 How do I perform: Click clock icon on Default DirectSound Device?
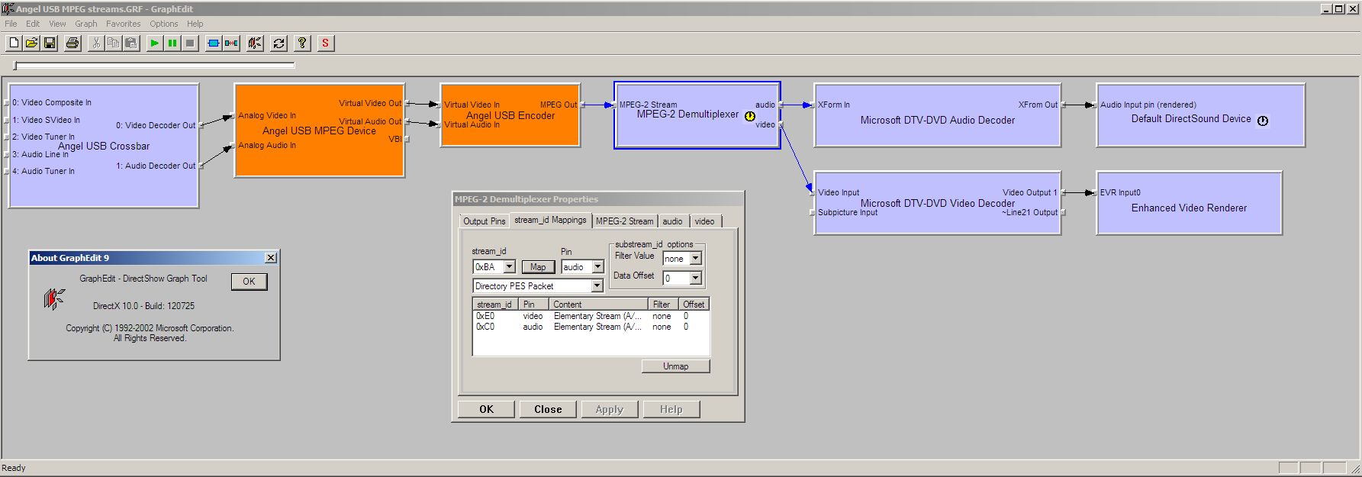point(1263,121)
